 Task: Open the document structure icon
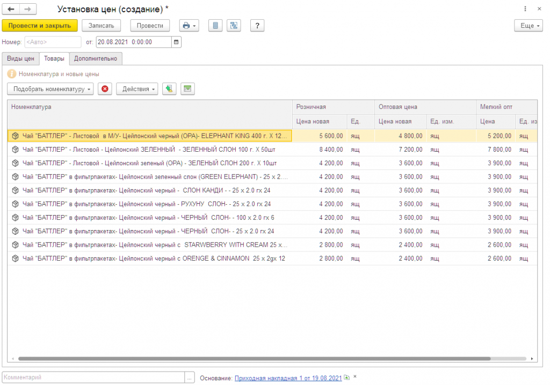[x=234, y=26]
